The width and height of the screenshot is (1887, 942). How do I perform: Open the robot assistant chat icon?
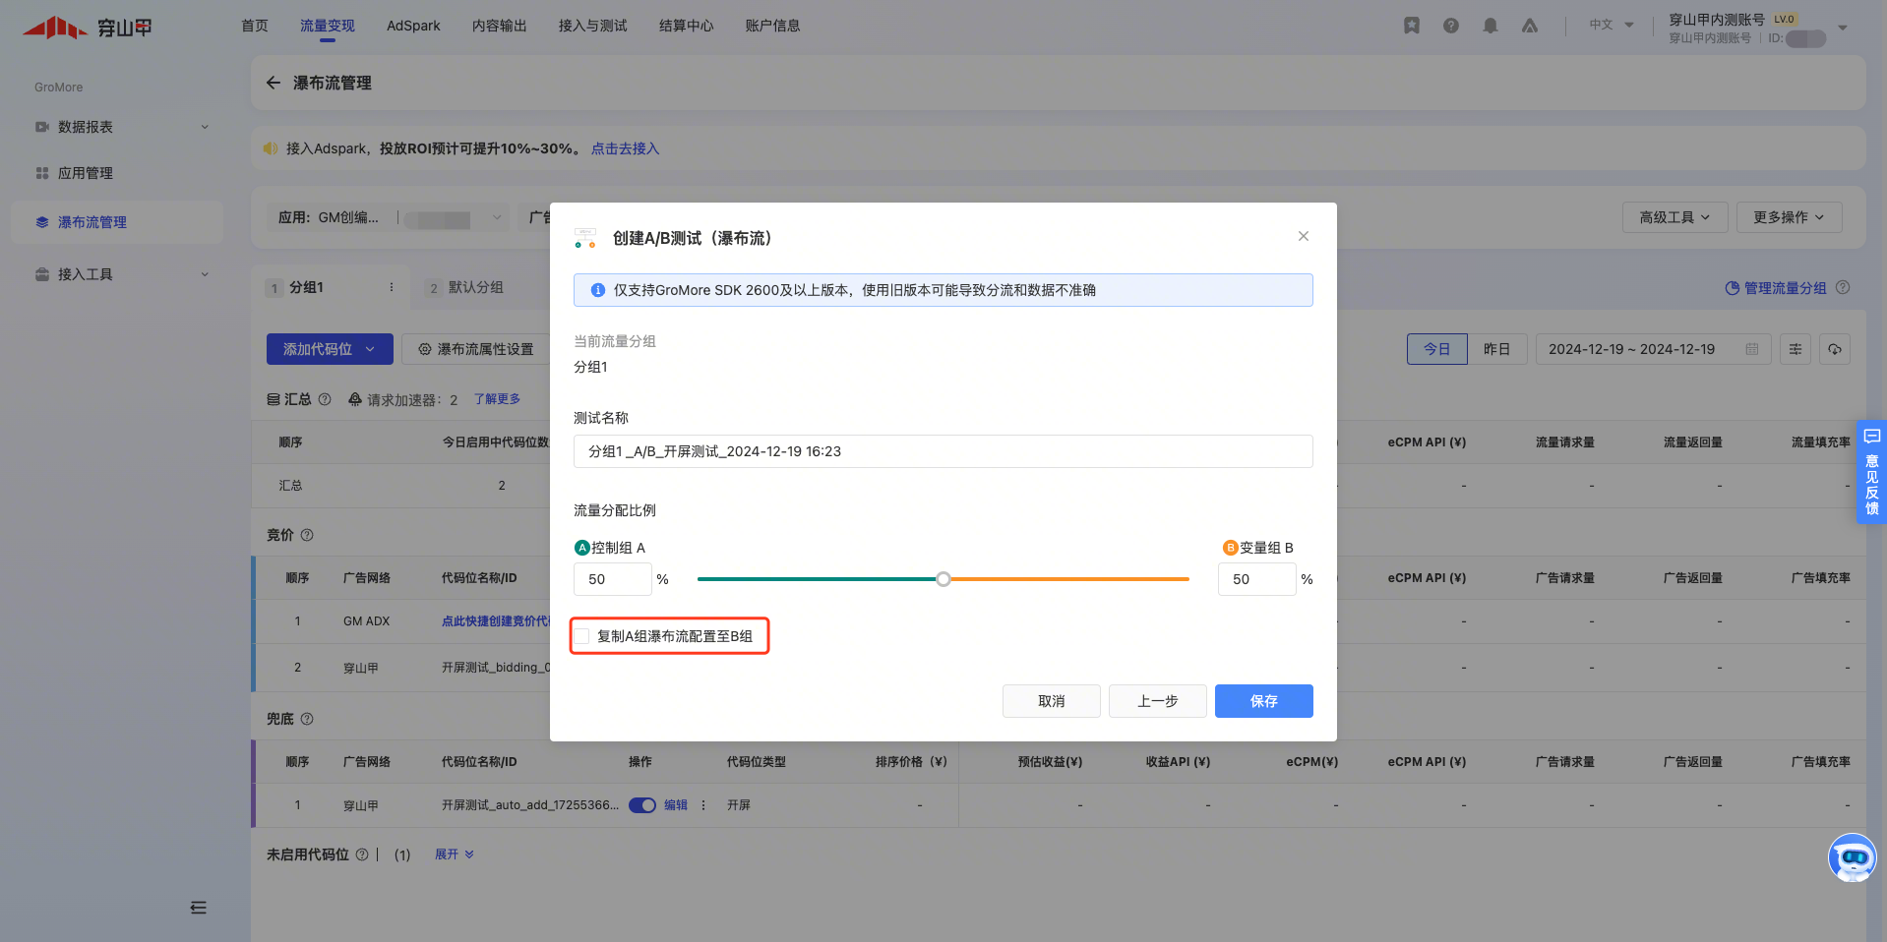[1852, 857]
